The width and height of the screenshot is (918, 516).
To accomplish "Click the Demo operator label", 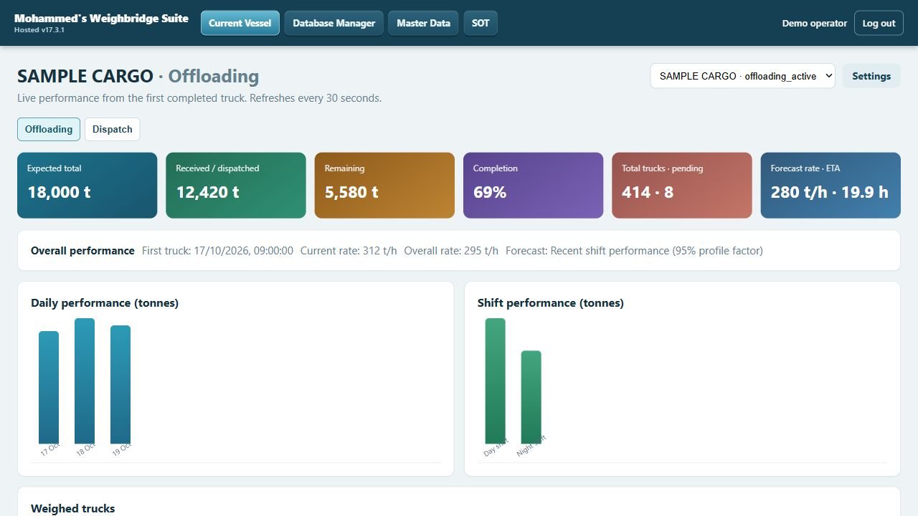I will [814, 23].
